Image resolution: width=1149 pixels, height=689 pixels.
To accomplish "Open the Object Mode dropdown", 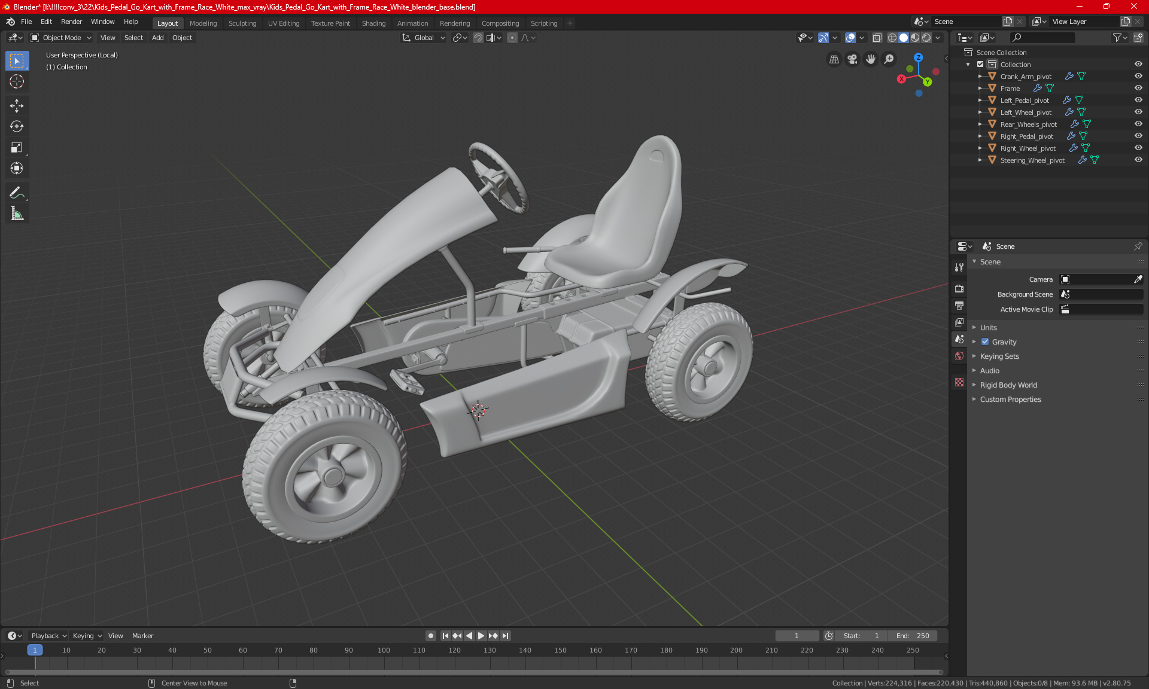I will [x=61, y=38].
